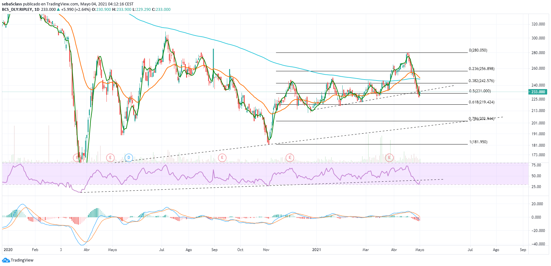Click the Nov label on the time axis
Screen dimensions: 551x266
[x=266, y=250]
